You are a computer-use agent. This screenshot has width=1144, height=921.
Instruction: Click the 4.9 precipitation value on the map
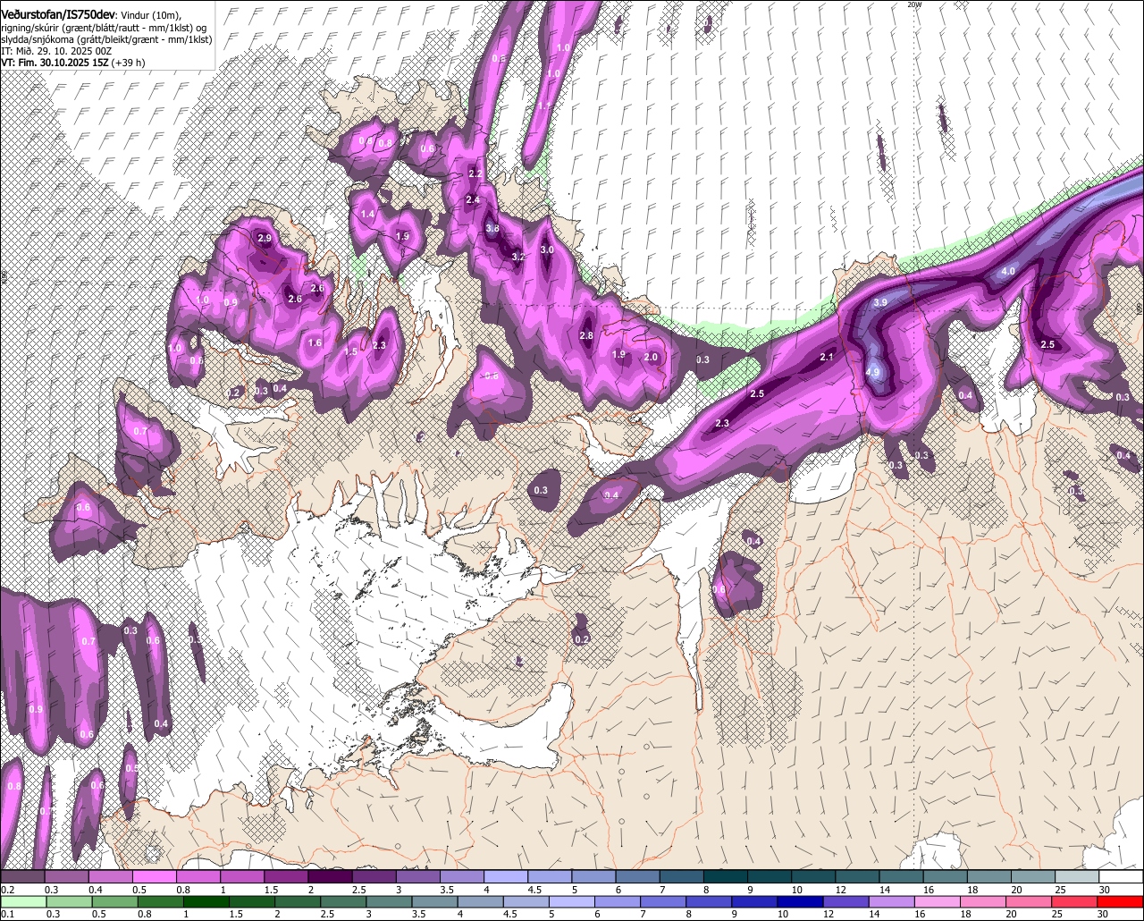click(873, 372)
